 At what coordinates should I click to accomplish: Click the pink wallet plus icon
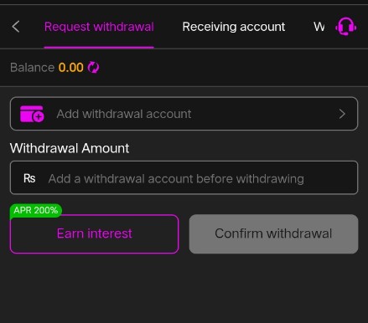[32, 114]
